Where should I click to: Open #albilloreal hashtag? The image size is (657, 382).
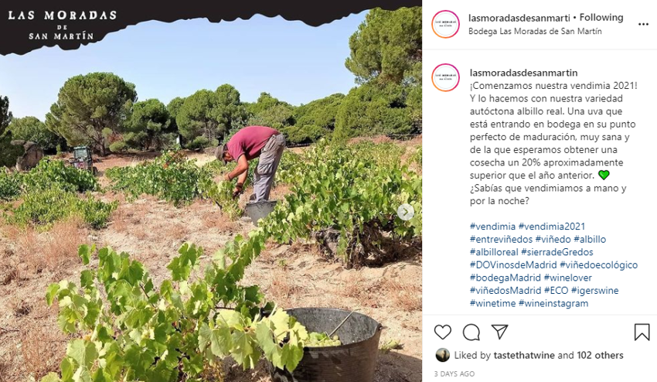pos(494,252)
